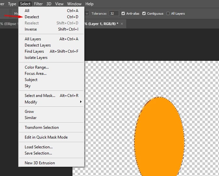Viewport: 219px width, 176px height.
Task: Choose All from Select menu
Action: [x=51, y=11]
